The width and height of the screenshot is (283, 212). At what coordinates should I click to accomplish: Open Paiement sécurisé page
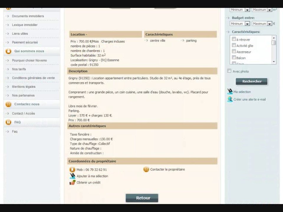click(25, 42)
